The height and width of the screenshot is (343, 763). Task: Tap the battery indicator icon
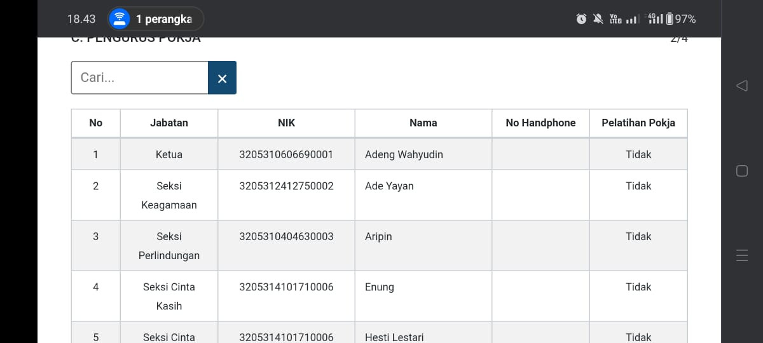tap(669, 19)
